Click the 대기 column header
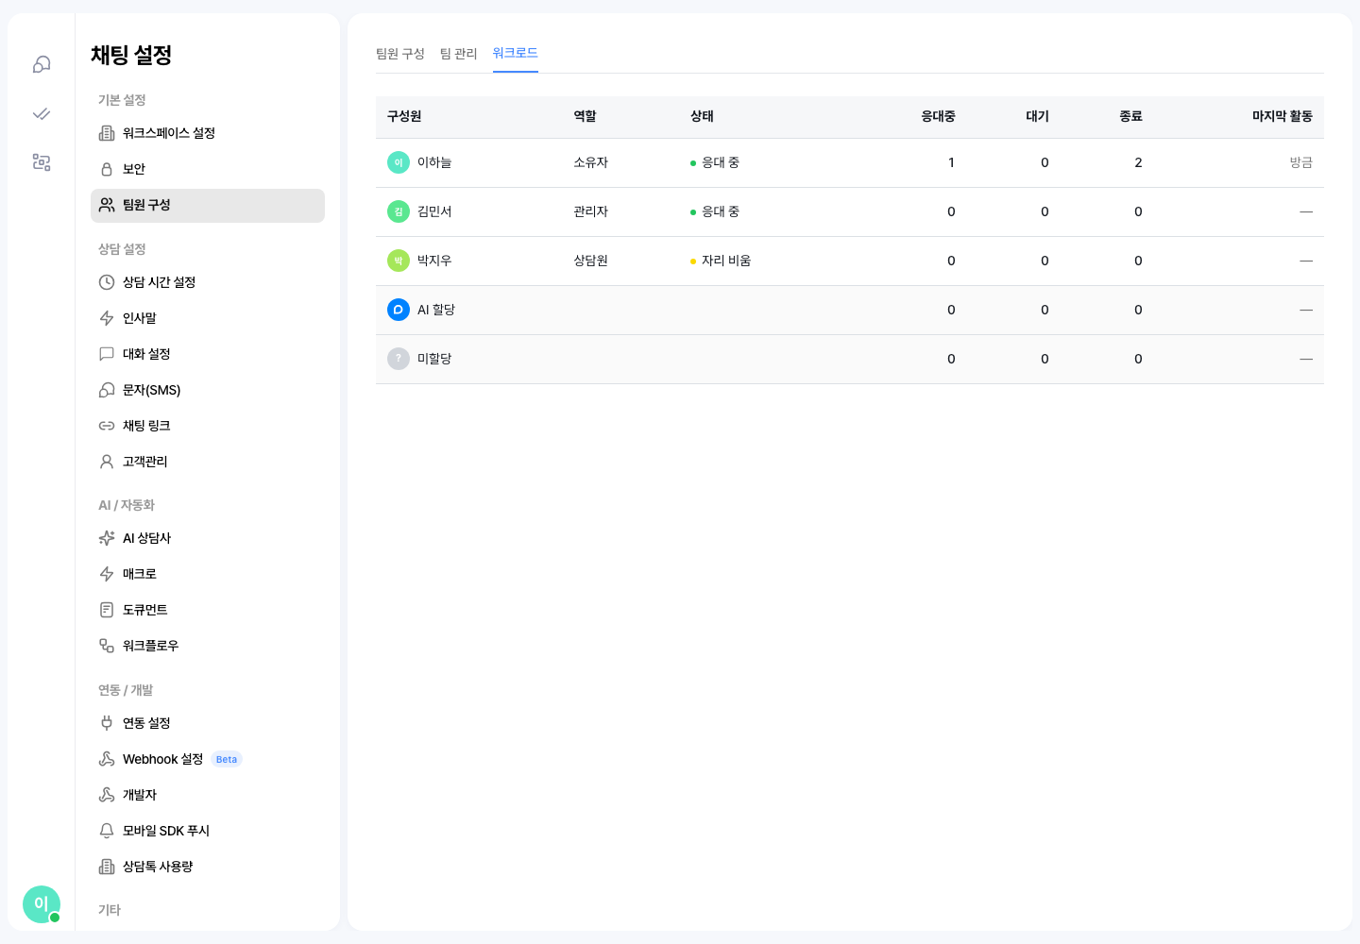The height and width of the screenshot is (944, 1360). (x=1038, y=116)
